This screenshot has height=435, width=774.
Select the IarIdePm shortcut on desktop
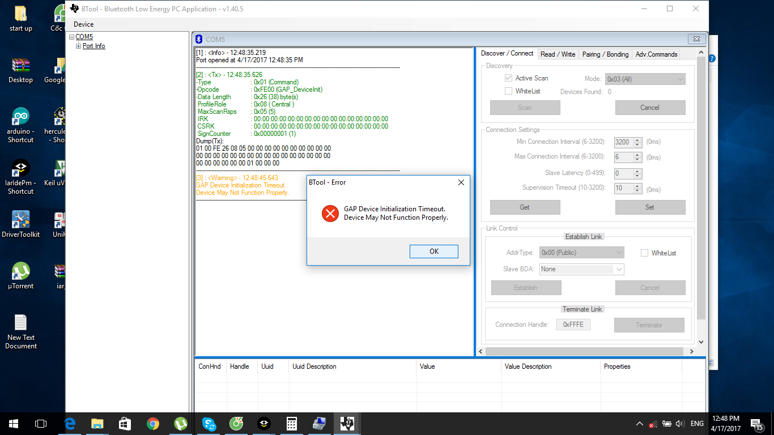click(x=21, y=177)
